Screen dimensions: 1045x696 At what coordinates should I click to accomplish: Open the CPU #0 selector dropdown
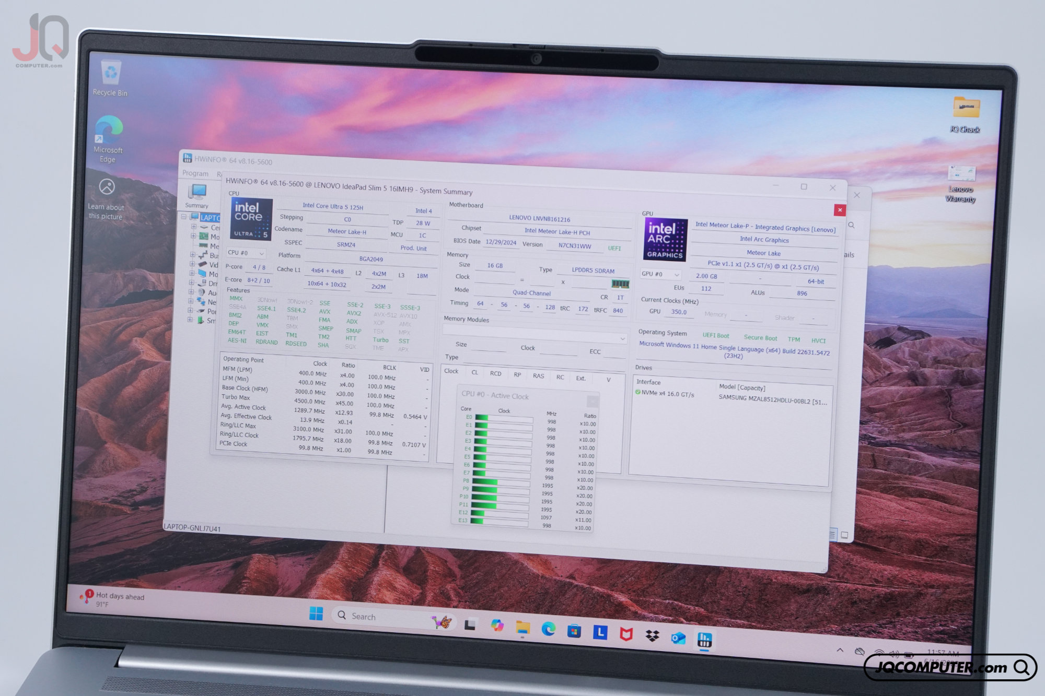coord(246,253)
